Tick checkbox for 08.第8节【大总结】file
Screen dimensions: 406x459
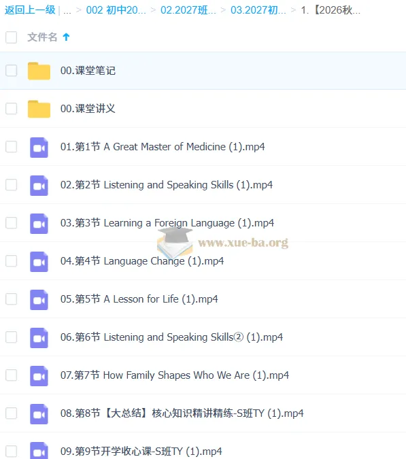click(x=12, y=413)
